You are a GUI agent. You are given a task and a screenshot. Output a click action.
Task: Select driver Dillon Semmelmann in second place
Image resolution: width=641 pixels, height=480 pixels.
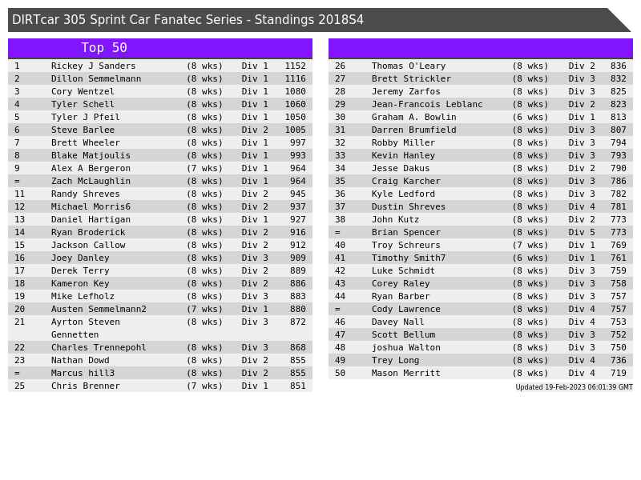[96, 79]
